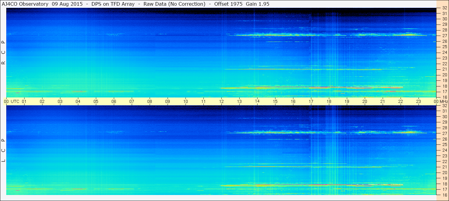Click frequency label '30' in RCP panel

pyautogui.click(x=444, y=19)
